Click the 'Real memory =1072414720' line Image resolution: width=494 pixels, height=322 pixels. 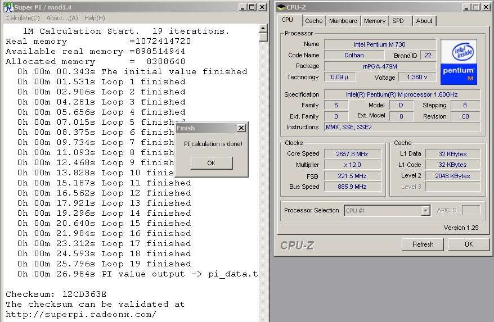(98, 41)
